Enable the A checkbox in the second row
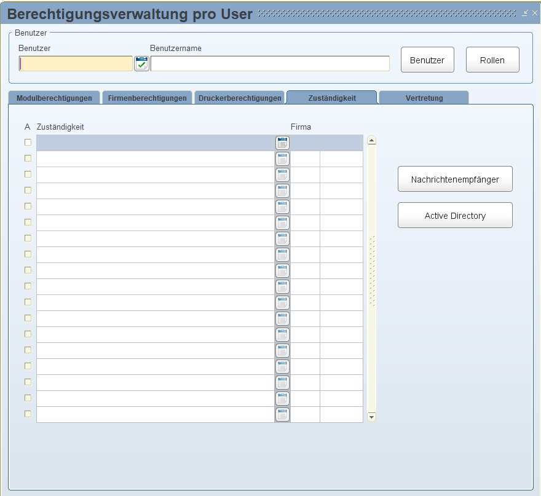Viewport: 541px width, 496px height. (28, 159)
